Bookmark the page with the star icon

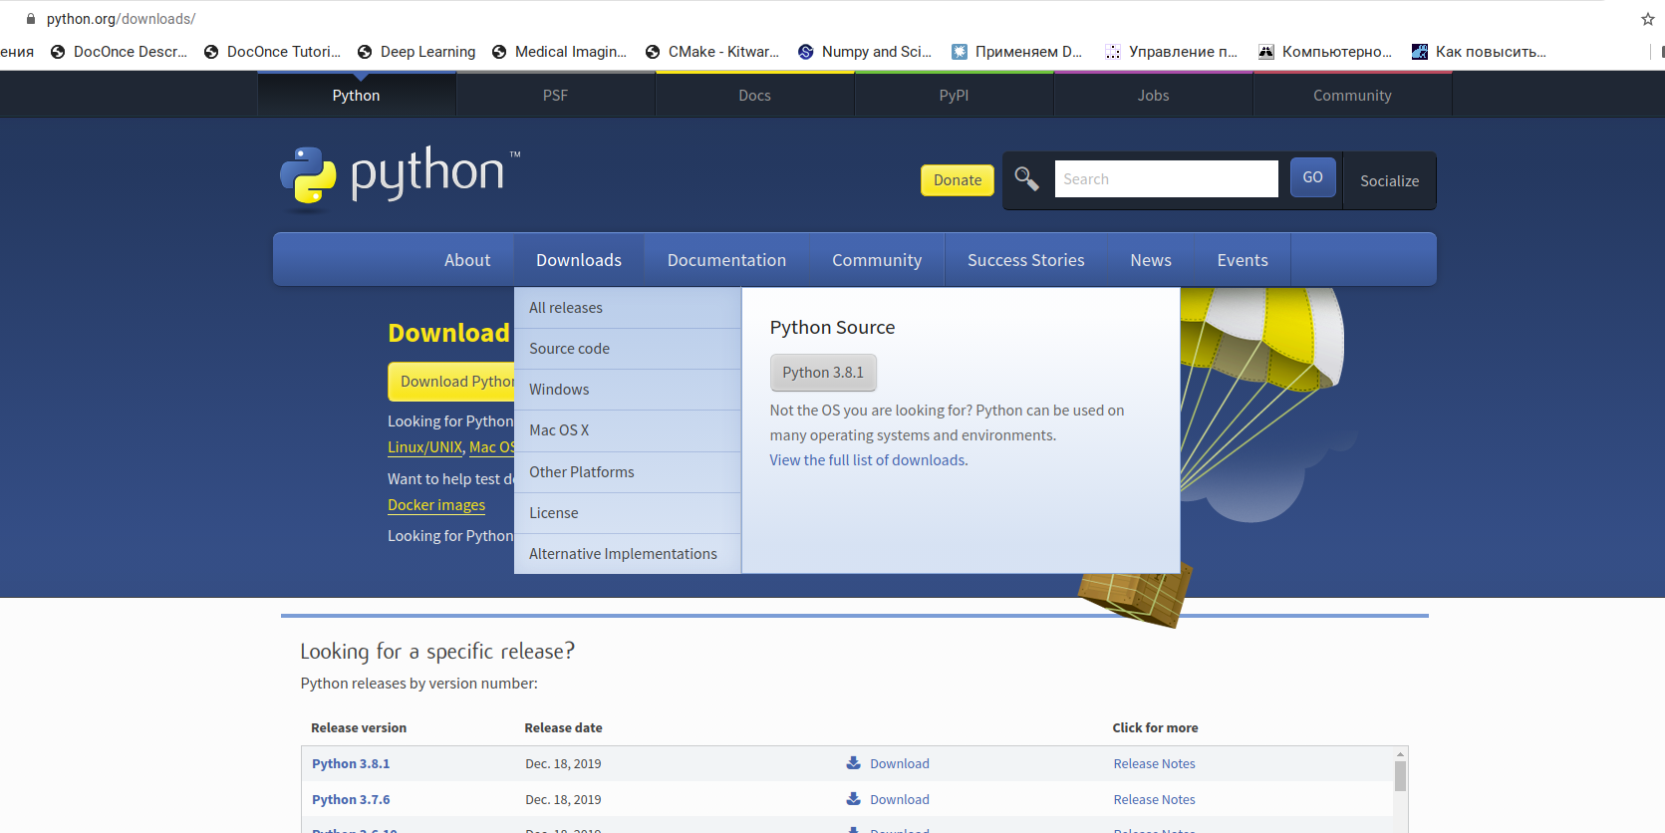1647,19
